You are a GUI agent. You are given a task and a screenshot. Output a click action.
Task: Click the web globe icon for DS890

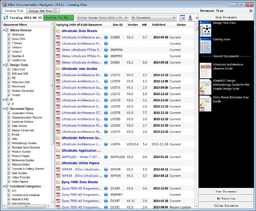click(106, 37)
